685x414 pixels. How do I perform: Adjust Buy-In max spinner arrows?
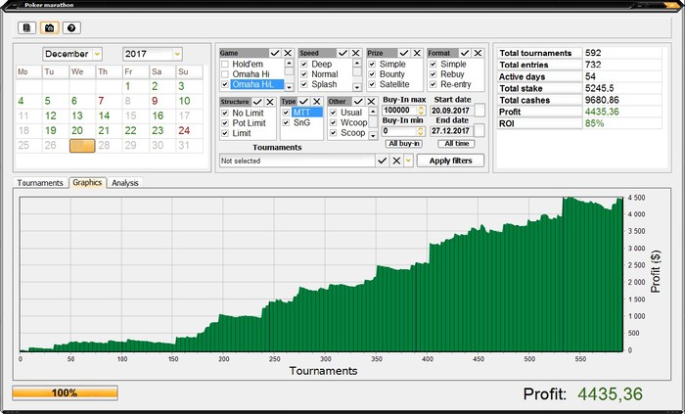421,111
